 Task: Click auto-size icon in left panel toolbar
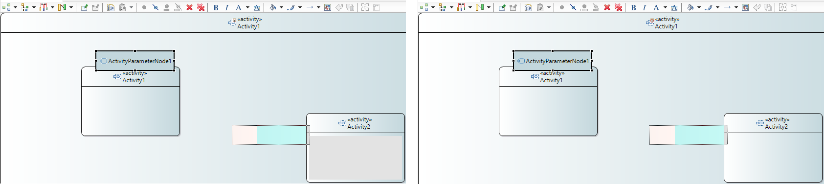(x=365, y=7)
